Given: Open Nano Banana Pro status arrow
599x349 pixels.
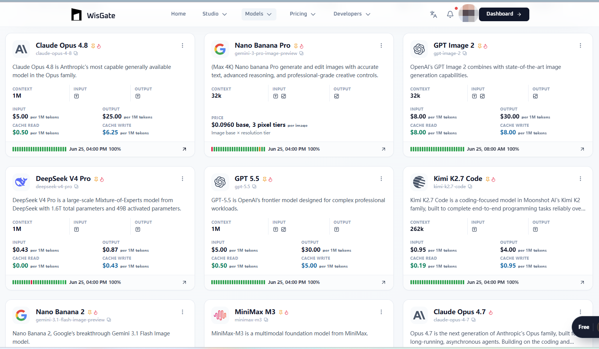Looking at the screenshot, I should point(384,149).
